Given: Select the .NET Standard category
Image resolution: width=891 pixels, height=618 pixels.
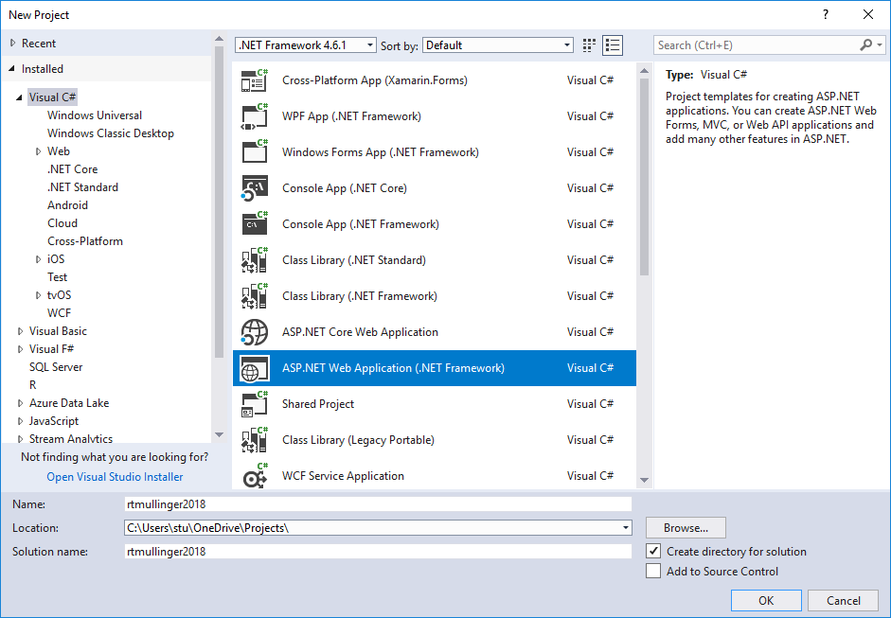Looking at the screenshot, I should 82,186.
